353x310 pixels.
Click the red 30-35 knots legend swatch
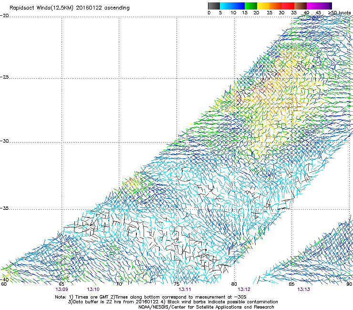point(288,6)
